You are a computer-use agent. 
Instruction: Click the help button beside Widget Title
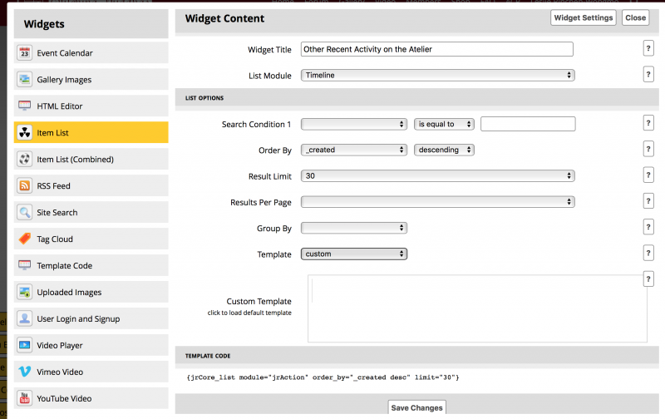coord(648,49)
